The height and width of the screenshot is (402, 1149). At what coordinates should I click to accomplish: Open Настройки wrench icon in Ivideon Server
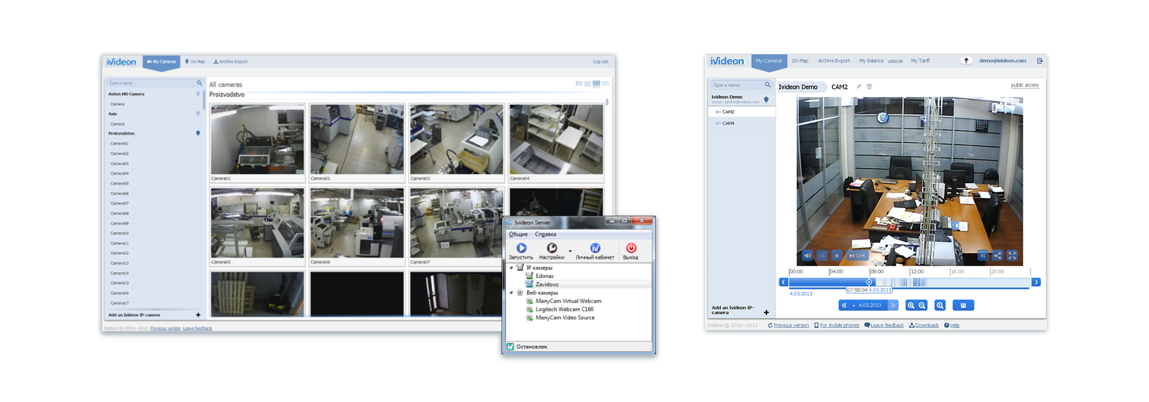coord(552,248)
